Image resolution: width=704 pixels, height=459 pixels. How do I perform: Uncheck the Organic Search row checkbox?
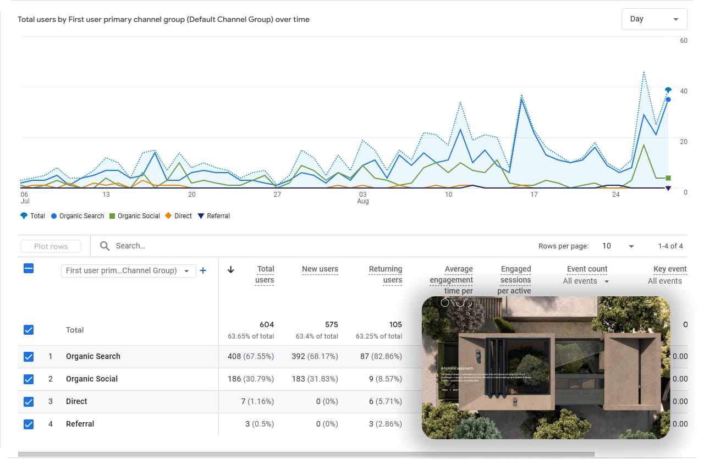(29, 357)
